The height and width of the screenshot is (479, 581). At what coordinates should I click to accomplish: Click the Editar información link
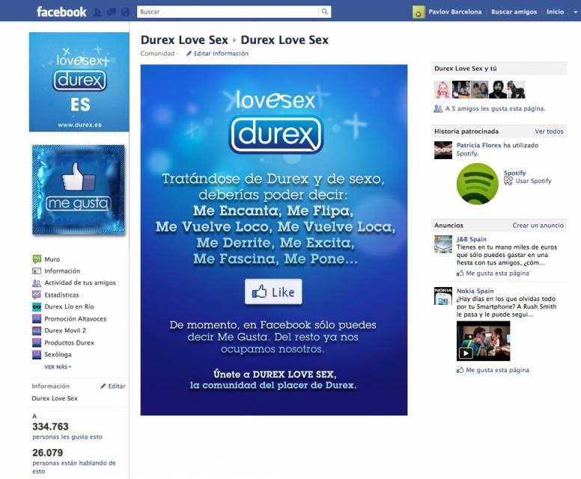(x=220, y=54)
